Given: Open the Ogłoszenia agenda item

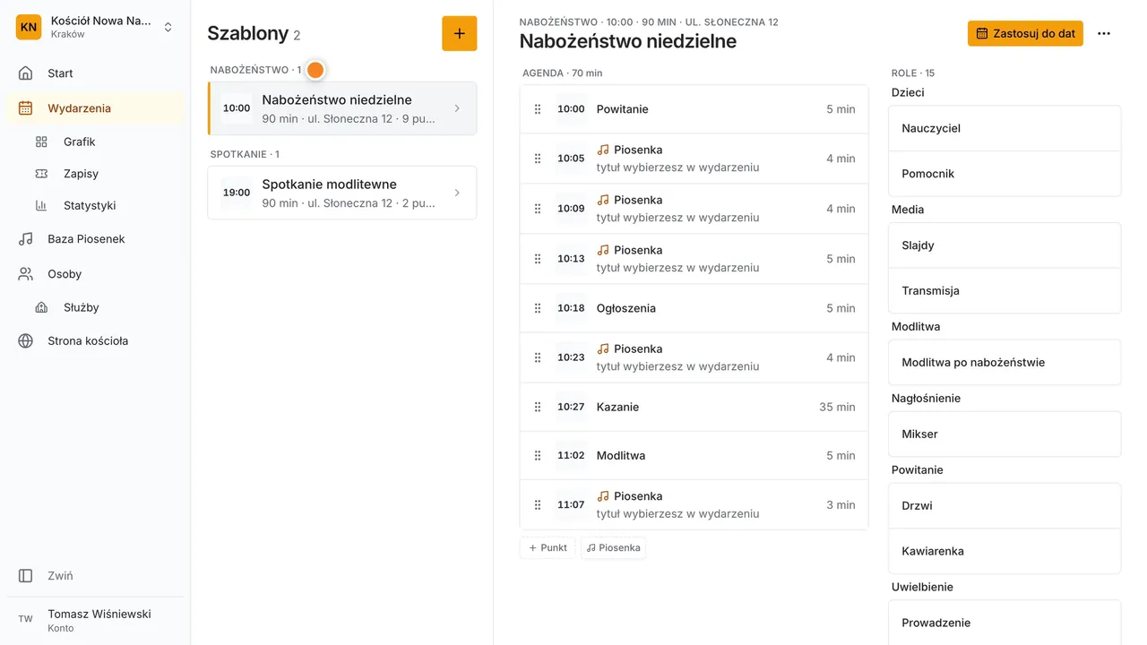Looking at the screenshot, I should 694,308.
